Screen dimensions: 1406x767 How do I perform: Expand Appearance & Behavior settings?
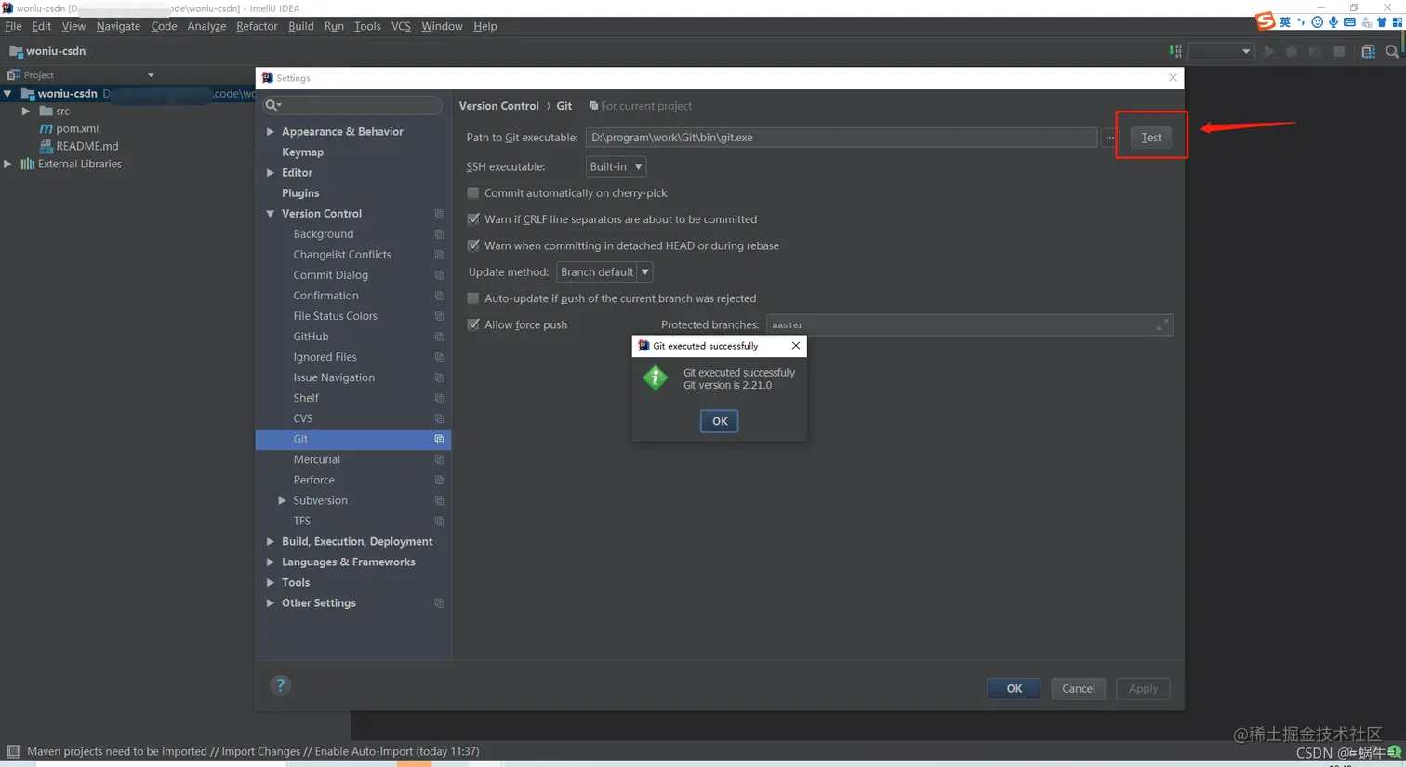pos(271,132)
